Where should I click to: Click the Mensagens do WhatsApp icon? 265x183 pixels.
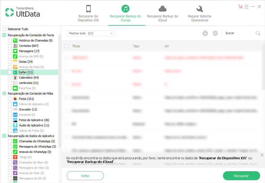pos(15,147)
